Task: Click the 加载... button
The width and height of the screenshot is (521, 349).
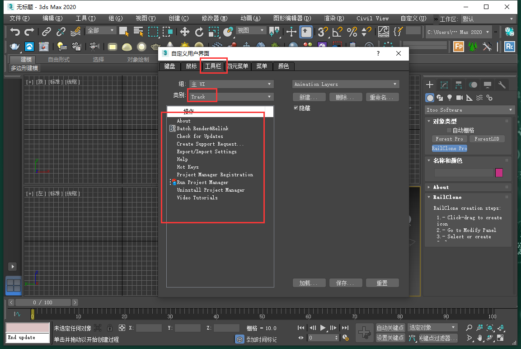Action: pos(309,283)
